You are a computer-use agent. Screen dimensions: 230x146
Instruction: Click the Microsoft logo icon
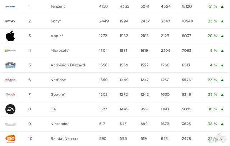point(10,51)
